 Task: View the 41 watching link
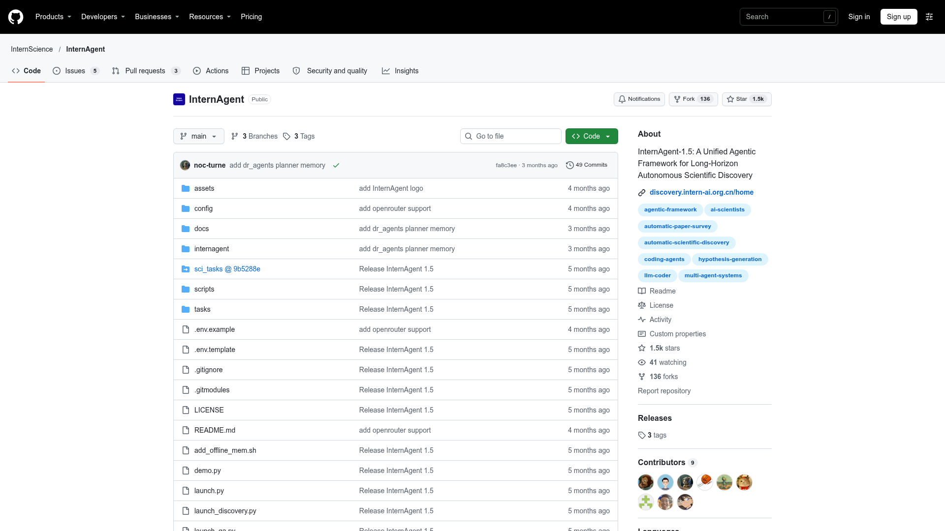pyautogui.click(x=662, y=362)
